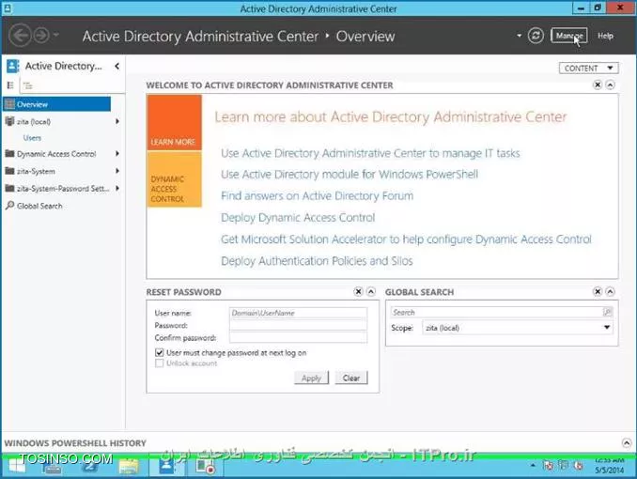Show hidden system tray icons
Image resolution: width=637 pixels, height=479 pixels.
click(x=533, y=465)
